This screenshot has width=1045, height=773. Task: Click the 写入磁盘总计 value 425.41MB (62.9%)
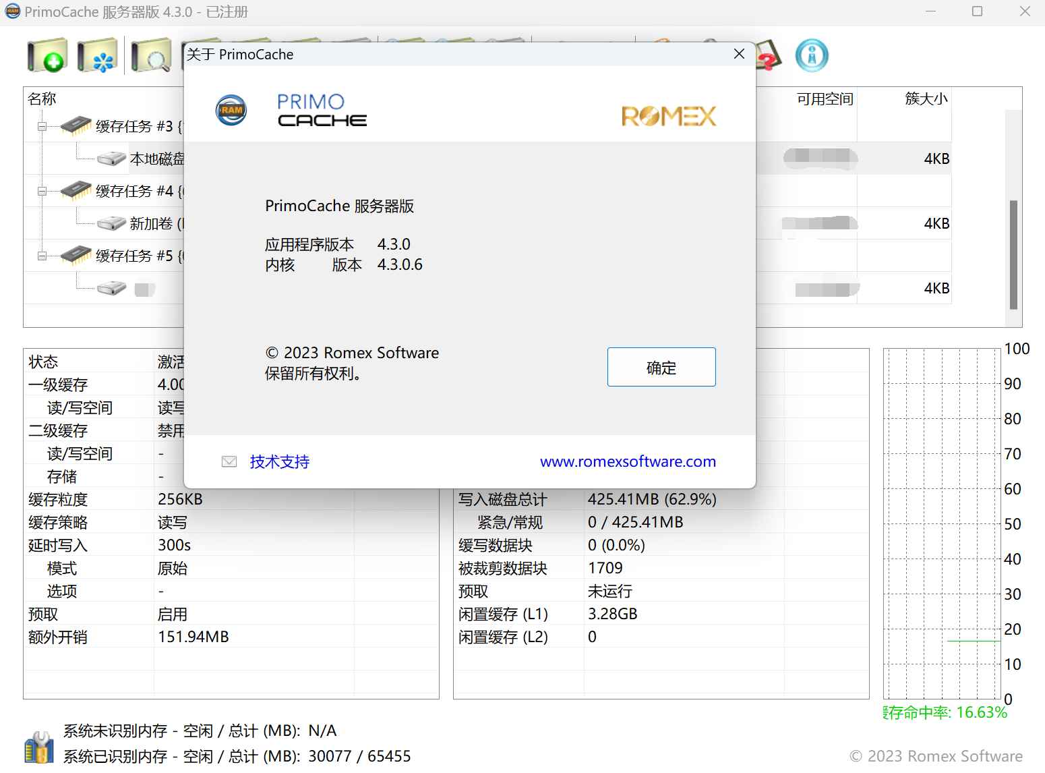(x=652, y=499)
